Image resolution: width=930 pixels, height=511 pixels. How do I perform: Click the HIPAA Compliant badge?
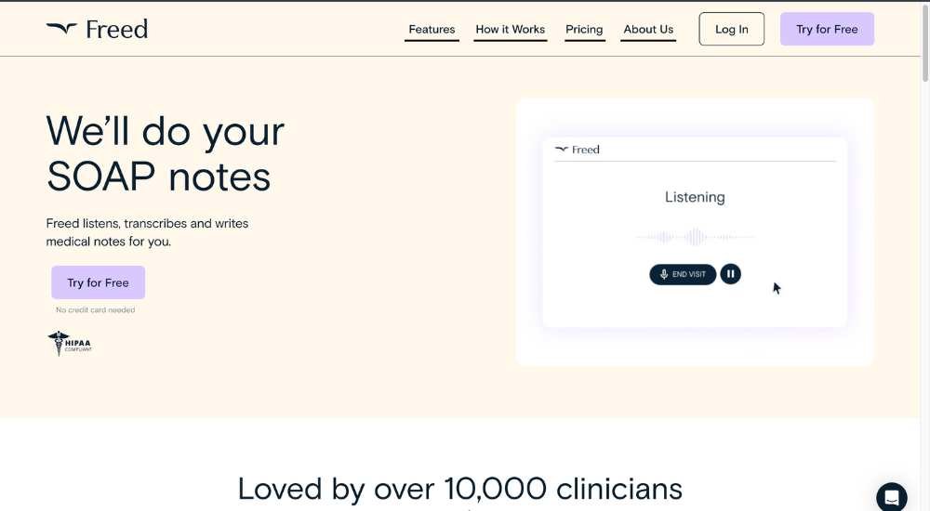point(70,343)
